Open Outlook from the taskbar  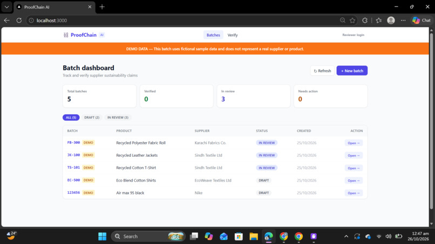[223, 236]
